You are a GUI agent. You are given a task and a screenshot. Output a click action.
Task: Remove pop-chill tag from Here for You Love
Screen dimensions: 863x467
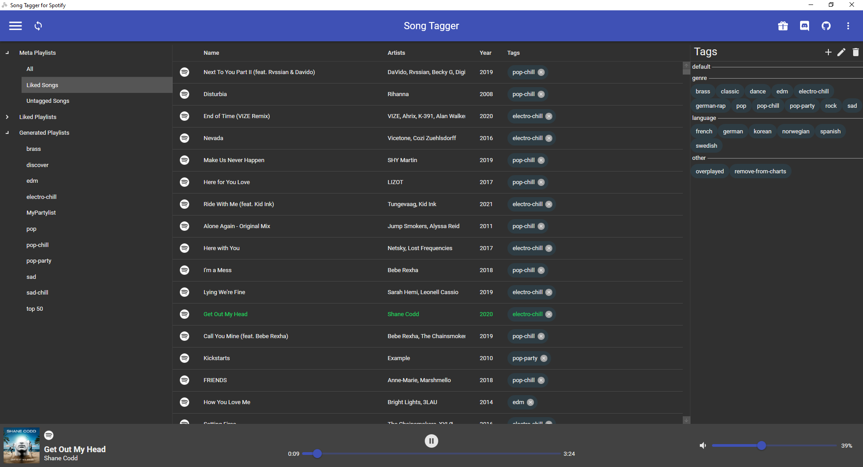pos(541,182)
